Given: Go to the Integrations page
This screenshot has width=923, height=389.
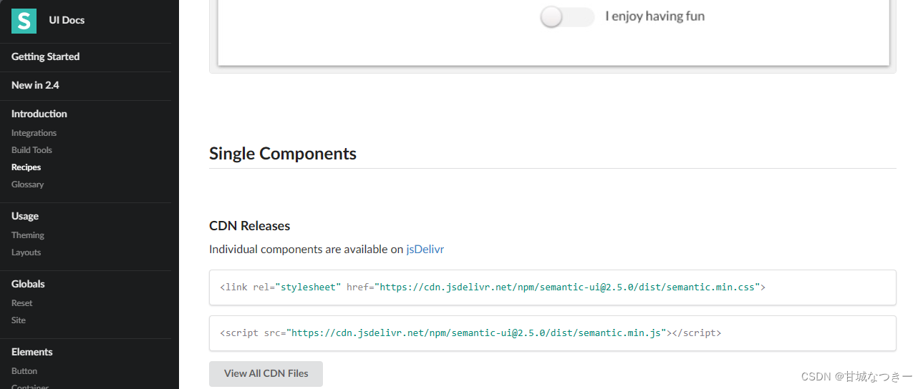Looking at the screenshot, I should [34, 133].
